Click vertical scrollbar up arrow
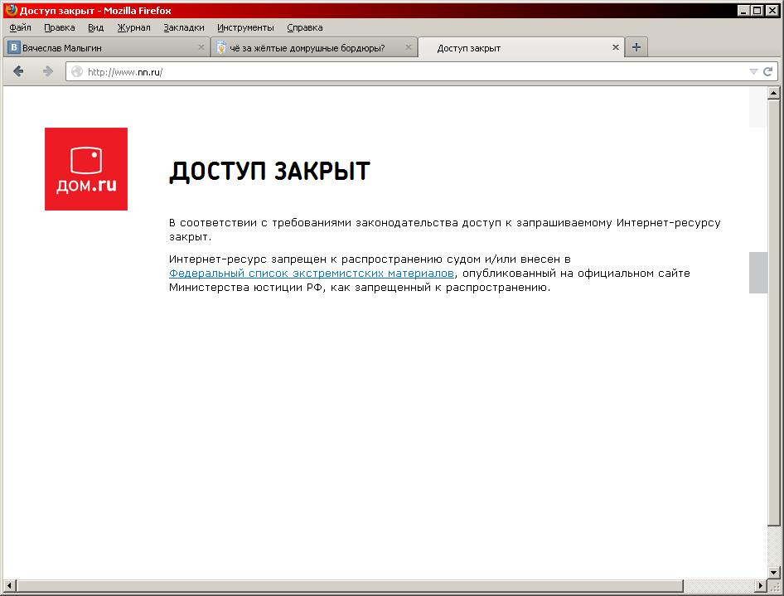Viewport: 784px width, 596px height. coord(773,93)
